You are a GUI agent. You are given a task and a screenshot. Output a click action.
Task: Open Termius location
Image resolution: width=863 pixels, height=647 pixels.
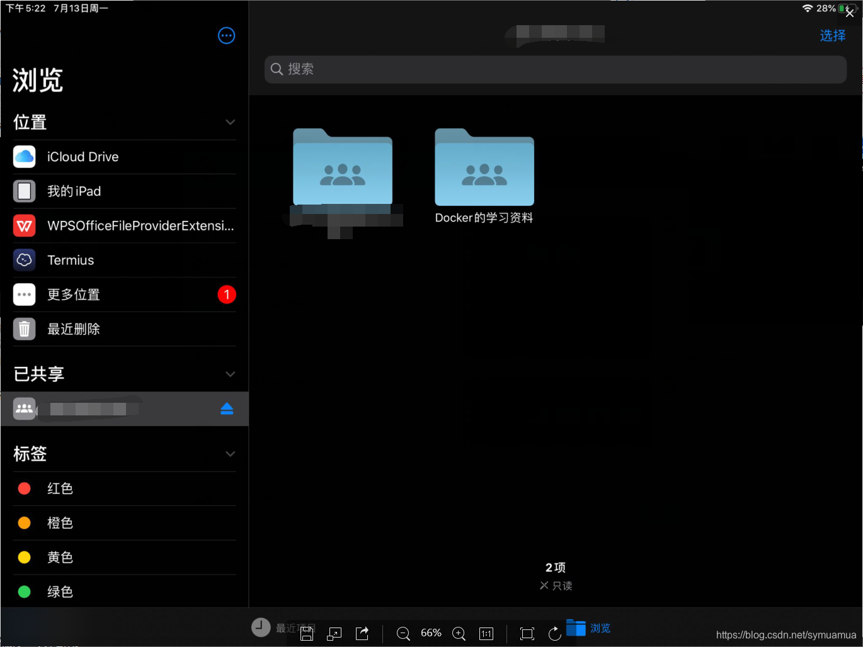coord(125,260)
